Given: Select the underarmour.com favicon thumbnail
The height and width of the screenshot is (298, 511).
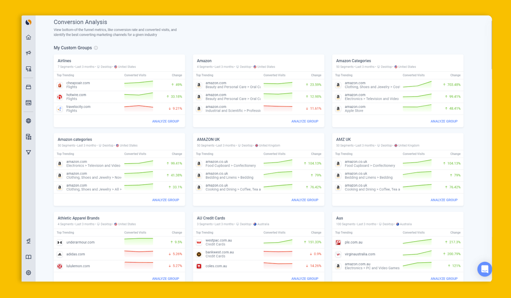Looking at the screenshot, I should [x=60, y=242].
